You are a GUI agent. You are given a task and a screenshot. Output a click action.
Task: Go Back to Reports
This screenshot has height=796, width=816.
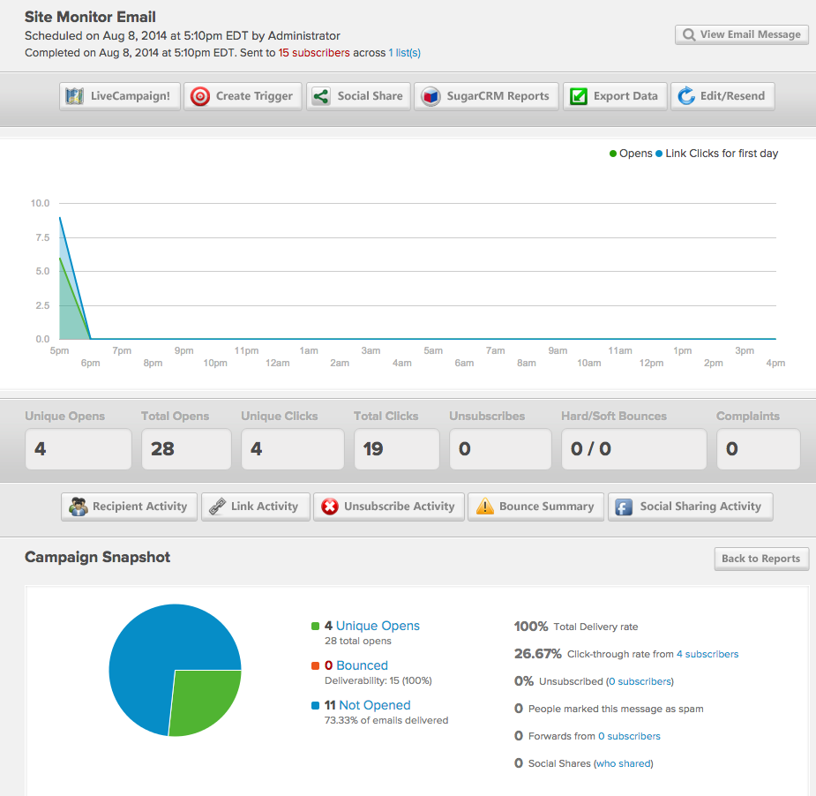pyautogui.click(x=761, y=559)
